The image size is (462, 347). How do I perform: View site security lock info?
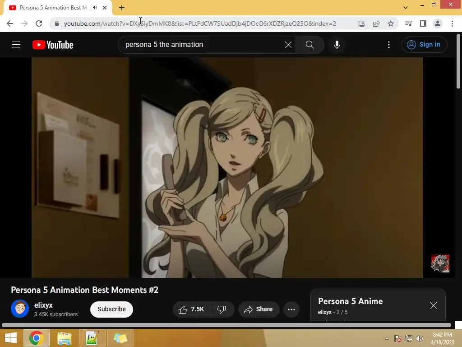coord(57,23)
